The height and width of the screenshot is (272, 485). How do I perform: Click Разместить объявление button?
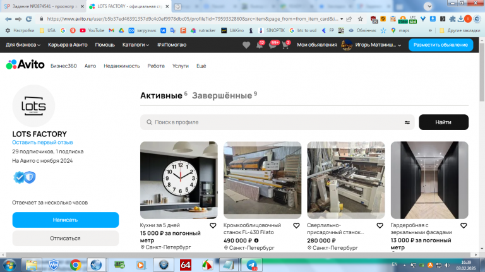click(441, 45)
